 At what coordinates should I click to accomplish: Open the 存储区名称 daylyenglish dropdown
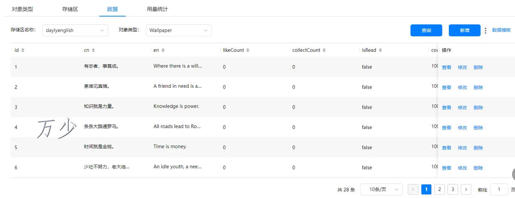coord(75,30)
